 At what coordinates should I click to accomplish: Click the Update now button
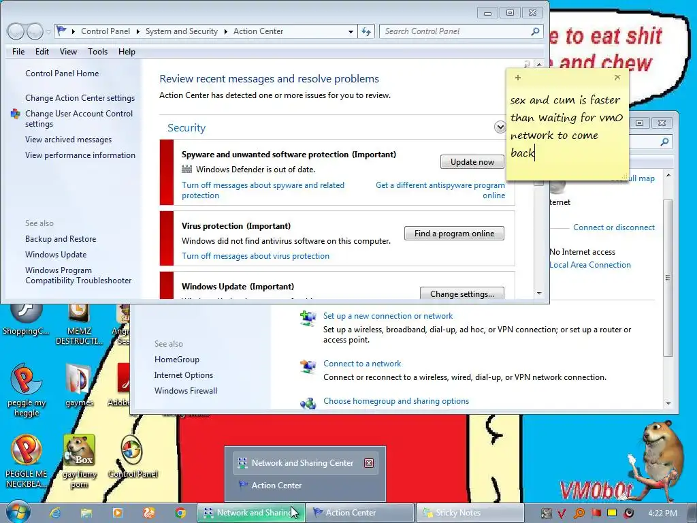click(472, 162)
